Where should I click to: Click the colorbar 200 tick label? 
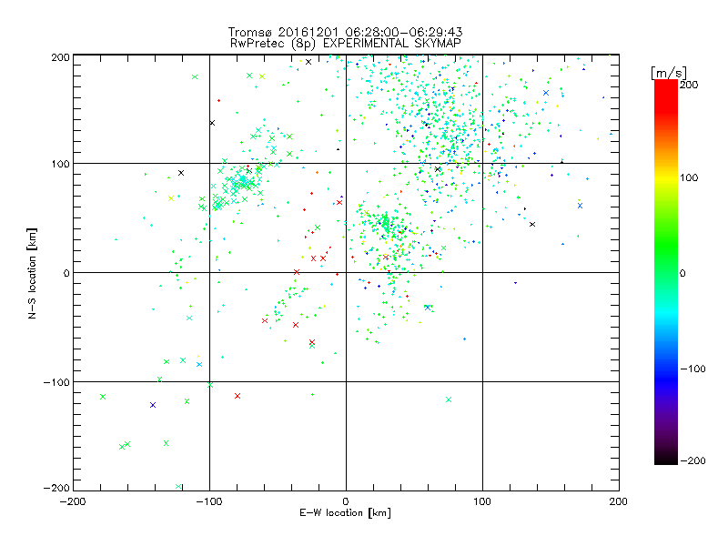[689, 85]
